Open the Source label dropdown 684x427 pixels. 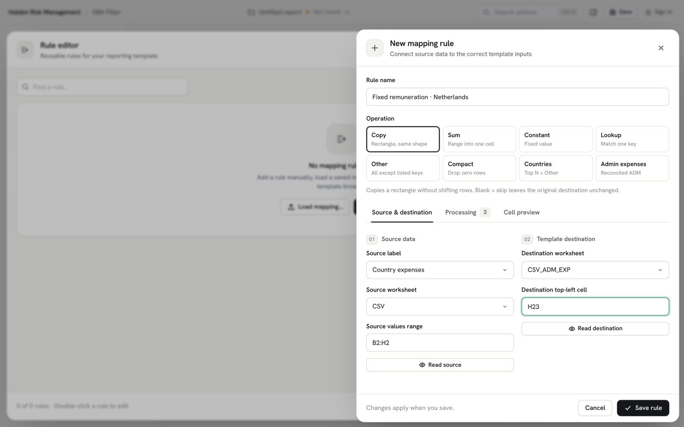[x=440, y=270]
